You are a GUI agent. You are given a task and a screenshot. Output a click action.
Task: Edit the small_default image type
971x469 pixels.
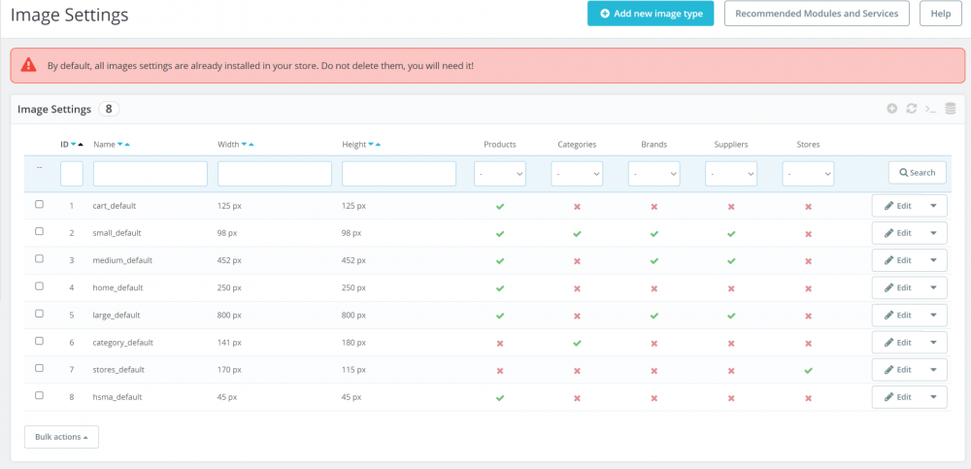pos(897,233)
